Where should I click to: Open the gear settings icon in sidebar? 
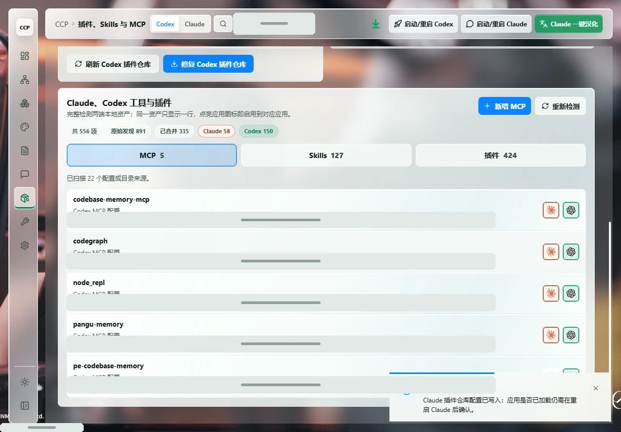[25, 246]
